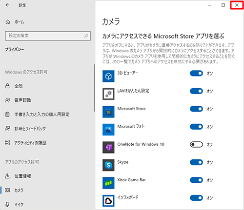
Task: Toggle Xbox Game Bar camera access
Action: [196, 180]
